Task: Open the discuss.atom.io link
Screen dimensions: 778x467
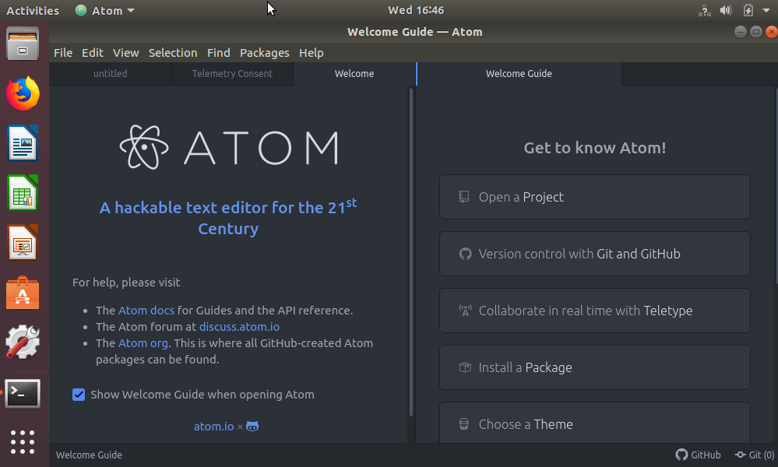Action: 239,327
